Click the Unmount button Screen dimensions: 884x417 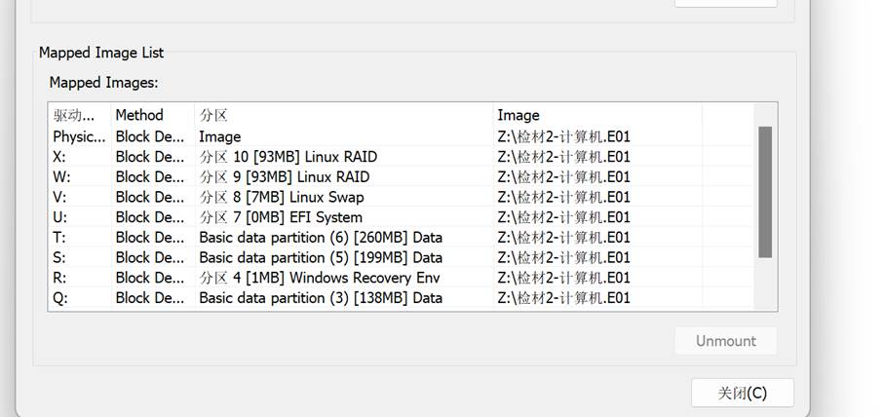point(726,341)
